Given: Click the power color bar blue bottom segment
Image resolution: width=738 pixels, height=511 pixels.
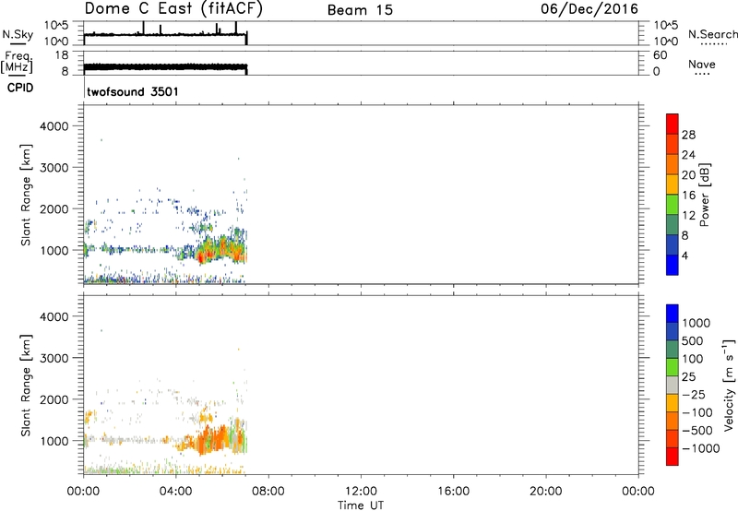Looking at the screenshot, I should [x=673, y=265].
